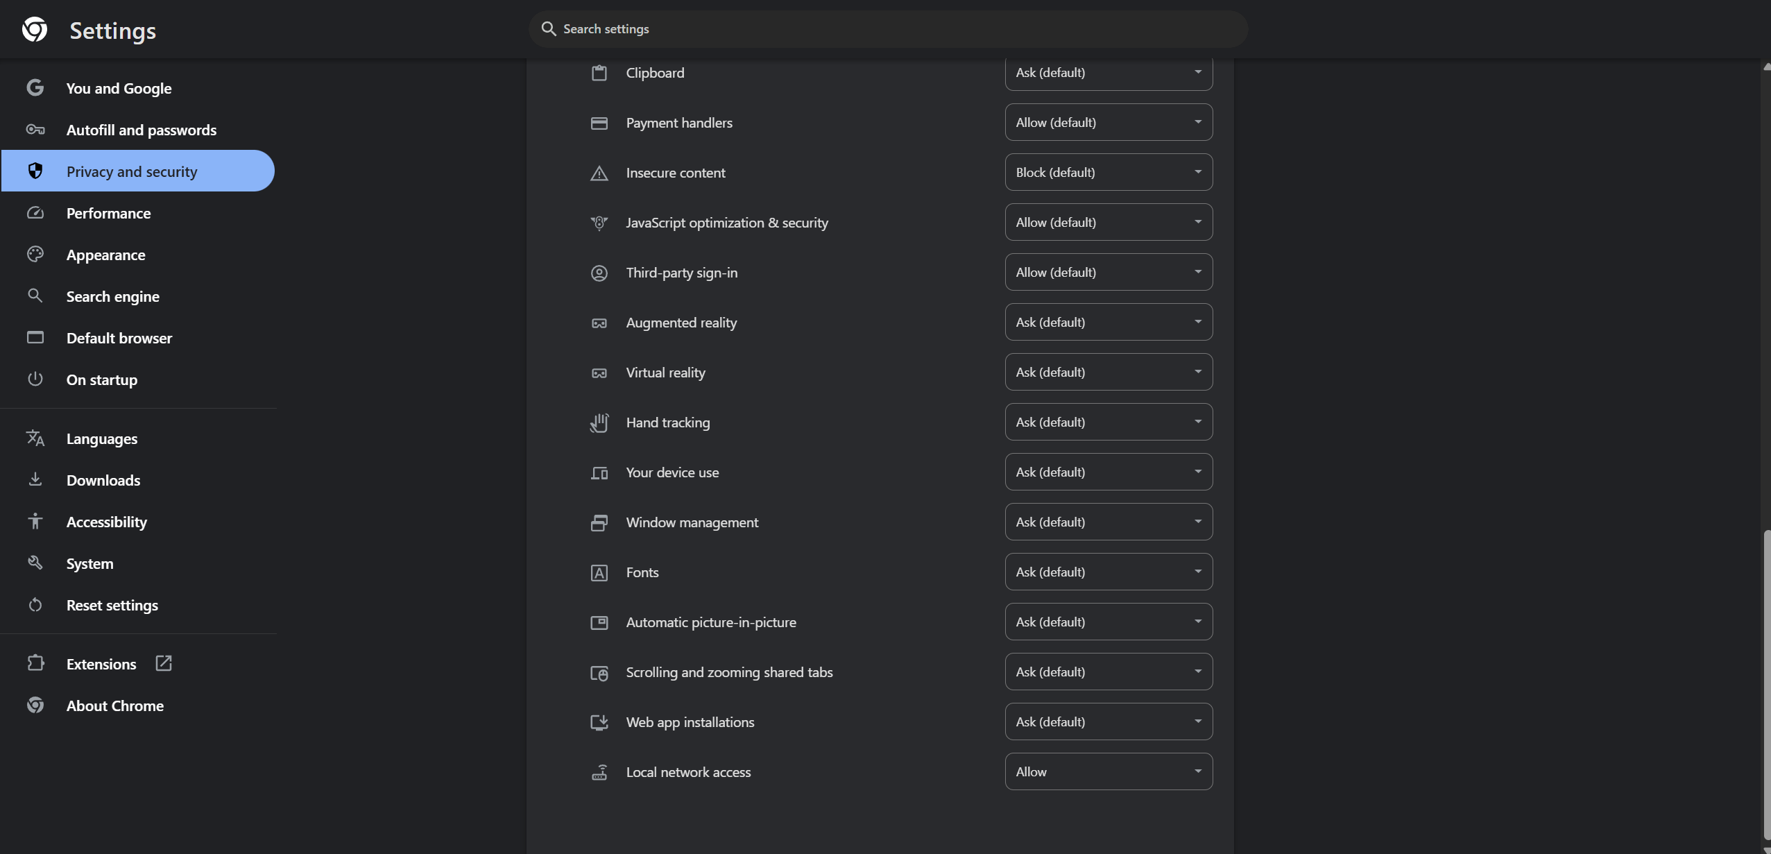
Task: Open the On startup page
Action: 137,379
